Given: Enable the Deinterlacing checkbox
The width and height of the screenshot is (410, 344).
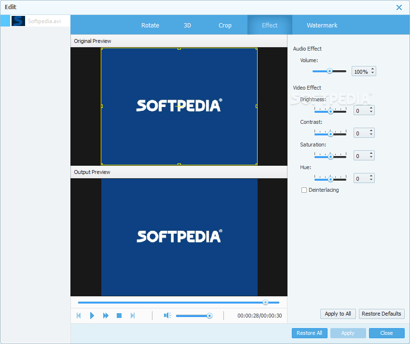Looking at the screenshot, I should click(304, 190).
